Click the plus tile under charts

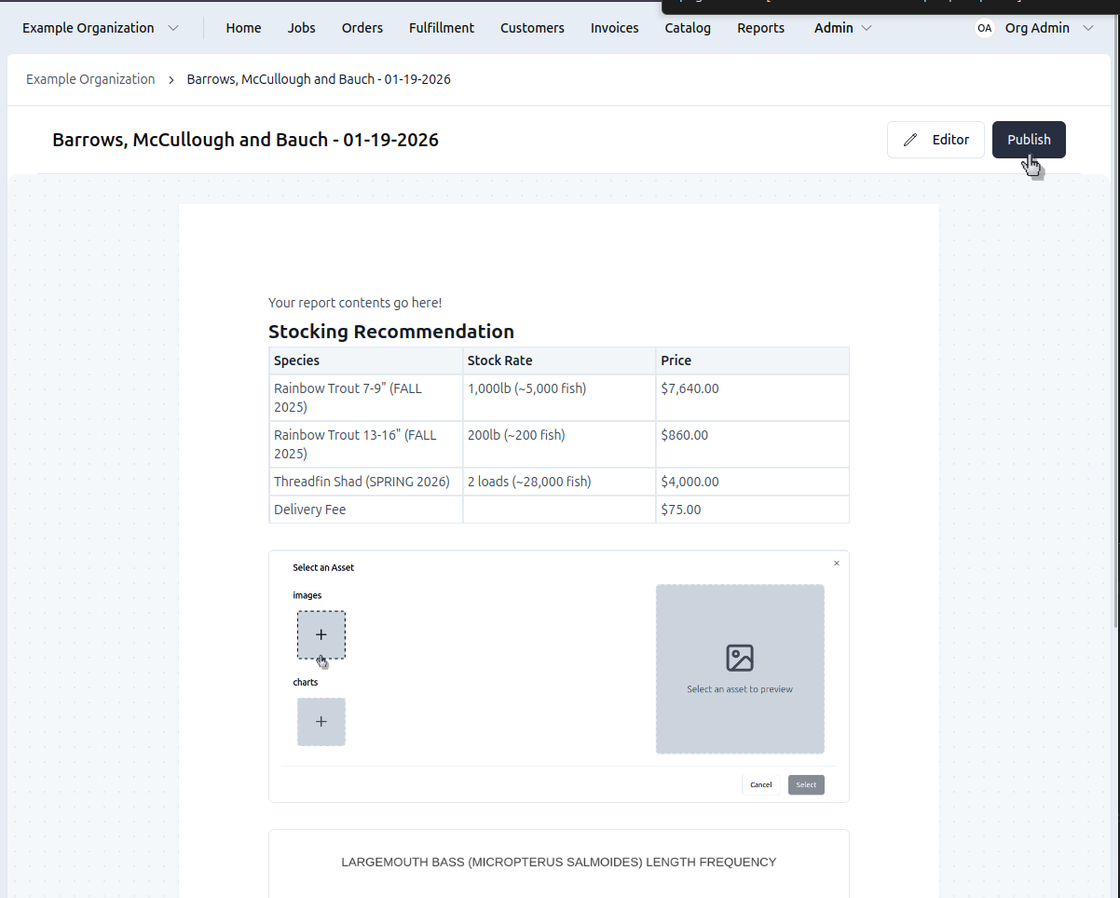point(321,722)
